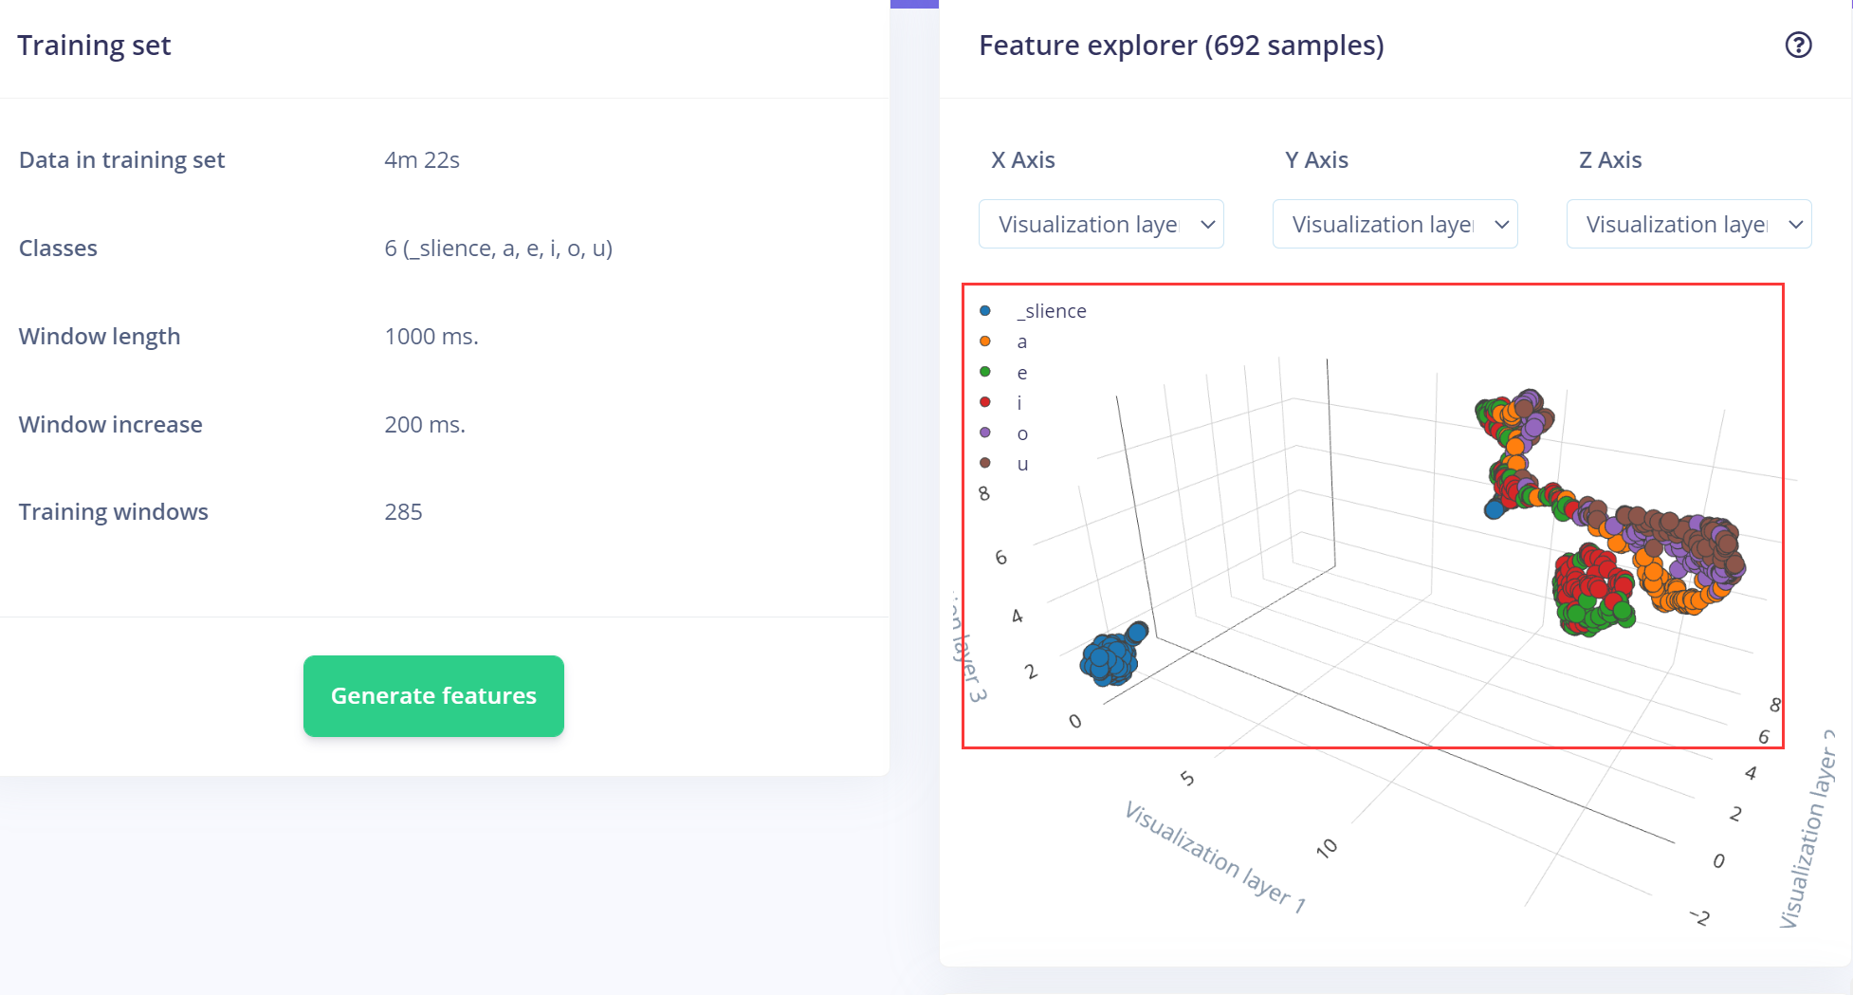Hide the 'i' class in the legend
This screenshot has height=995, width=1853.
pos(1019,402)
